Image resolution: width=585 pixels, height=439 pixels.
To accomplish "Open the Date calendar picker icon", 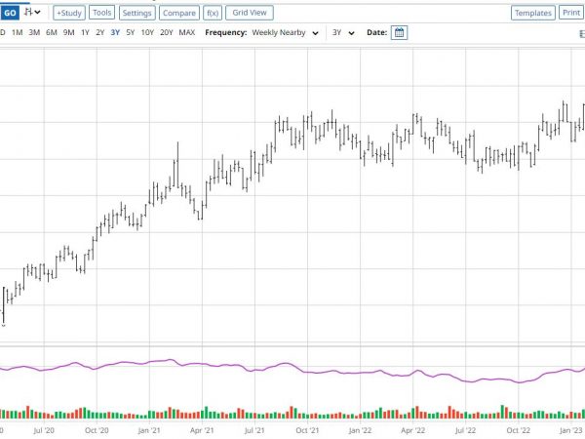I will pyautogui.click(x=399, y=32).
